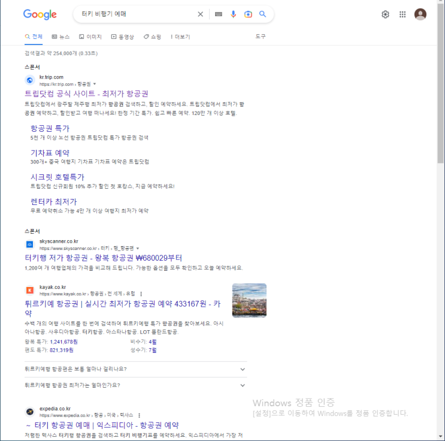Switch to the 뉴스 tab
The width and height of the screenshot is (445, 441).
[60, 37]
